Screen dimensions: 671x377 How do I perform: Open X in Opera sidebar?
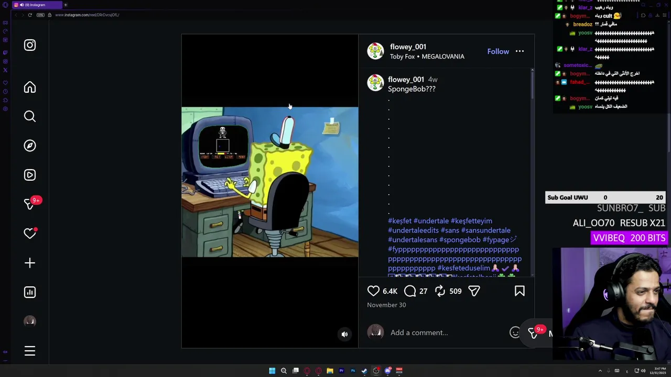pos(5,70)
